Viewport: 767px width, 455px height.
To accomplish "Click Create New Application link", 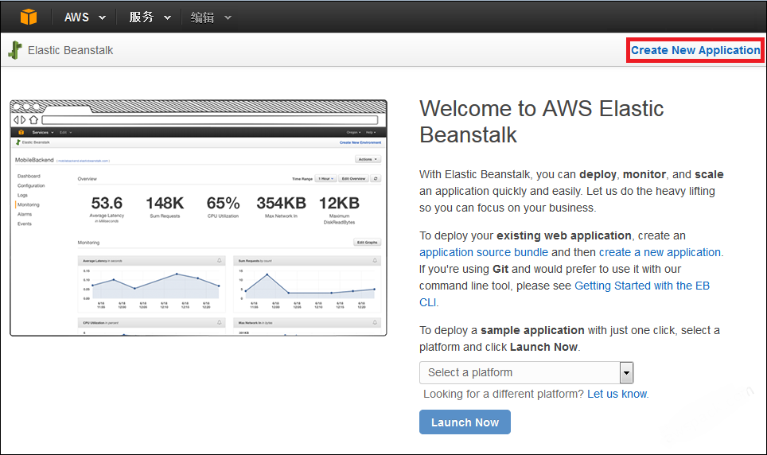I will 695,50.
